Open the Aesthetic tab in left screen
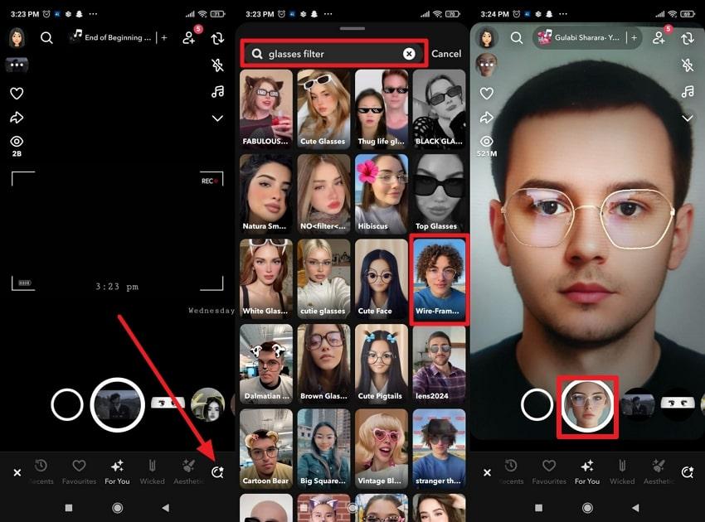705x522 pixels. [x=189, y=472]
